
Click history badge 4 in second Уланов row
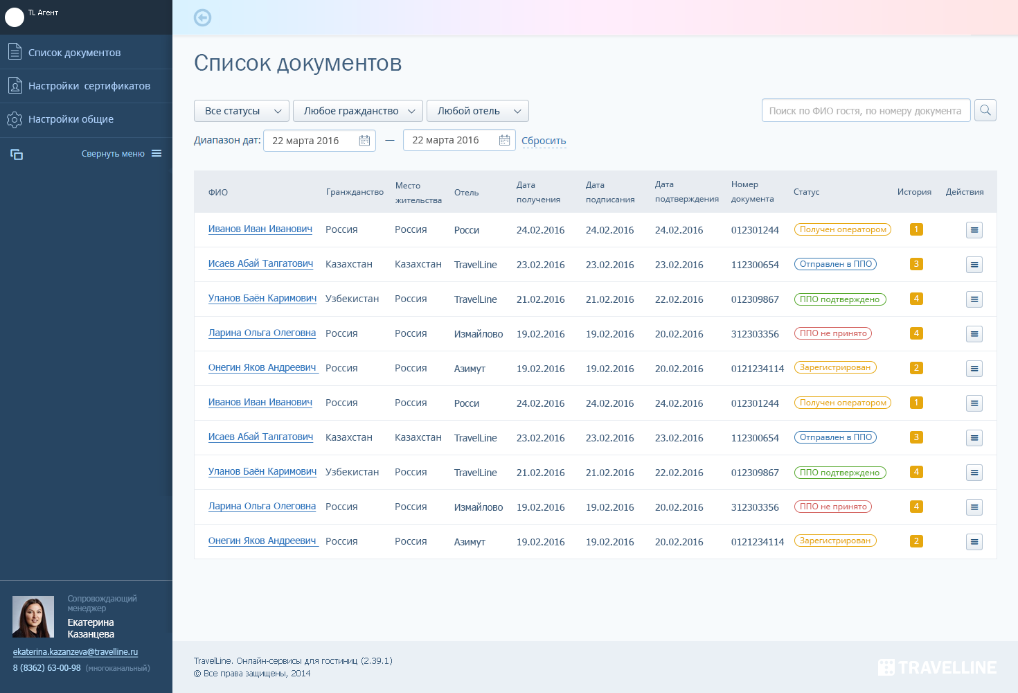pyautogui.click(x=916, y=472)
